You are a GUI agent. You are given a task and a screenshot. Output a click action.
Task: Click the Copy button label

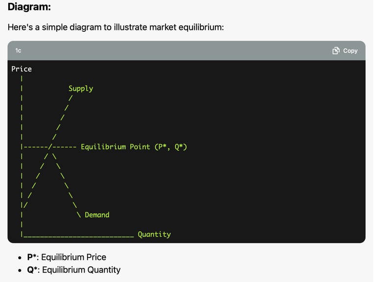(350, 50)
